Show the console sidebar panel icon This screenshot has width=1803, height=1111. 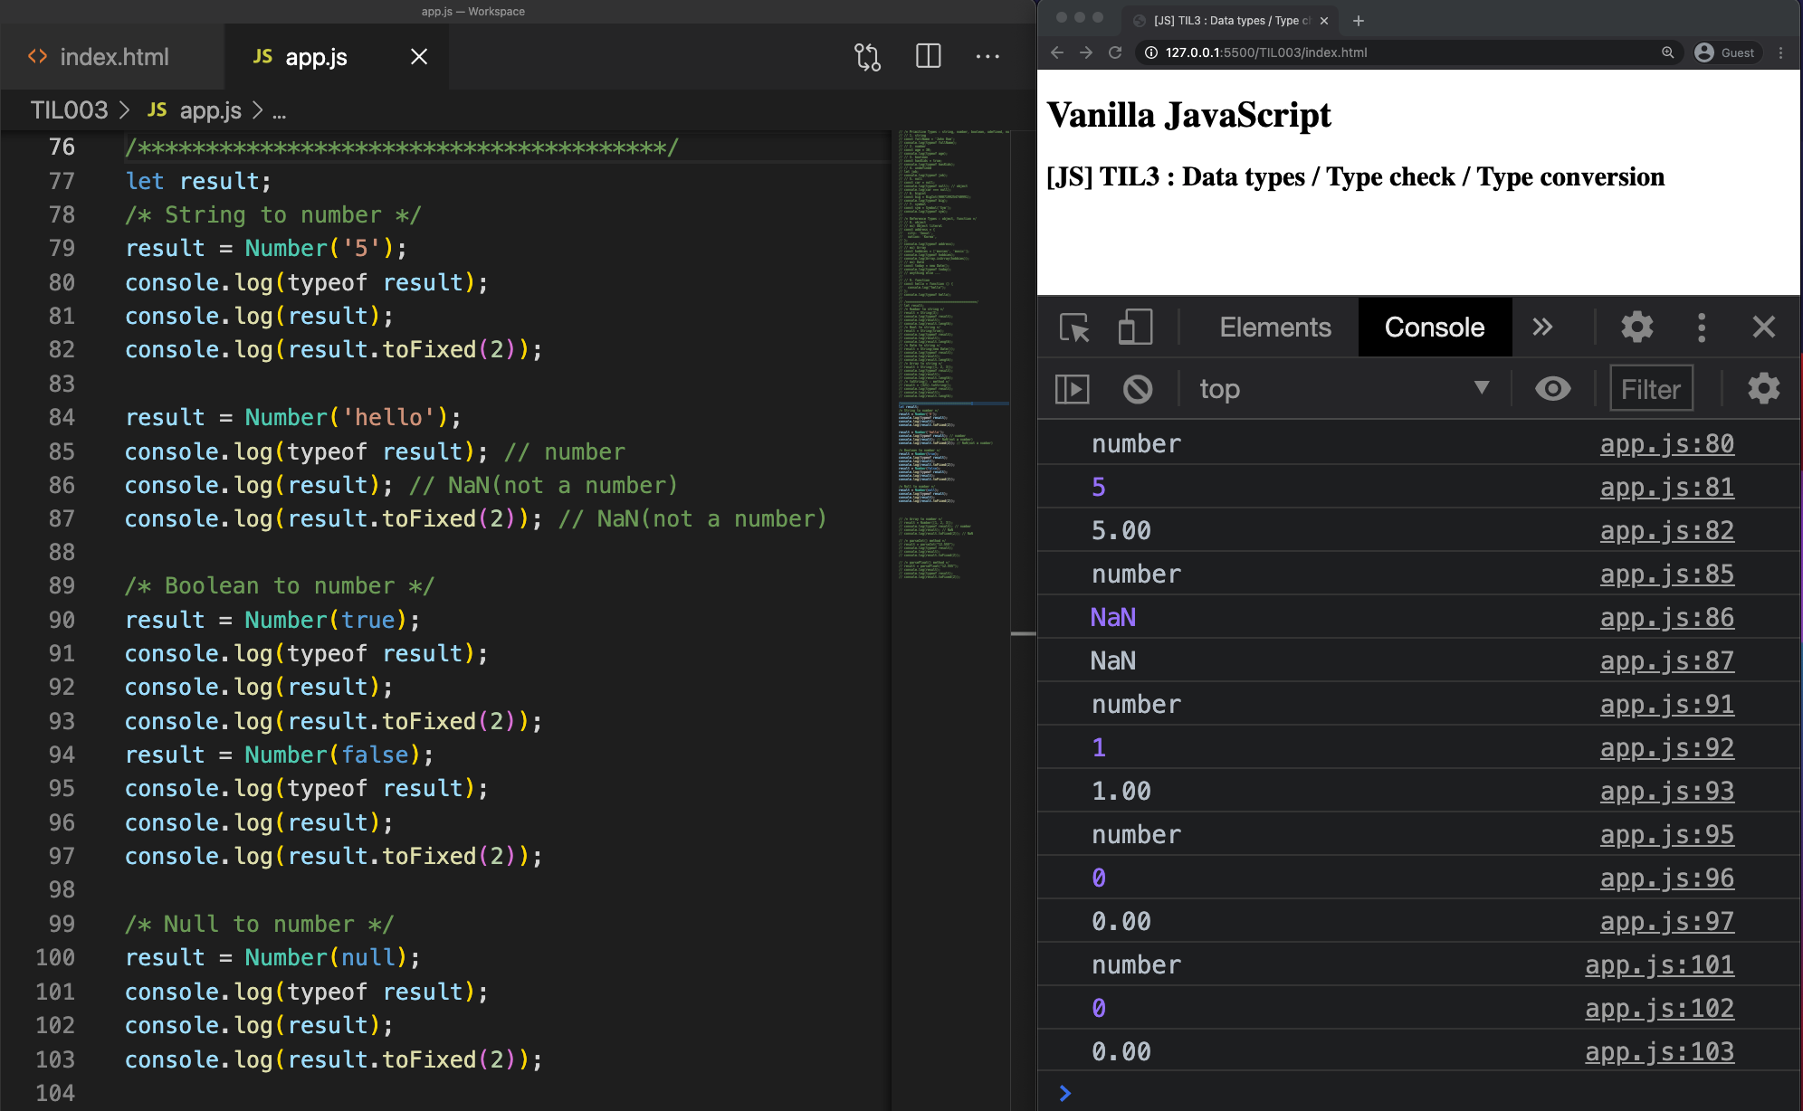[1073, 389]
